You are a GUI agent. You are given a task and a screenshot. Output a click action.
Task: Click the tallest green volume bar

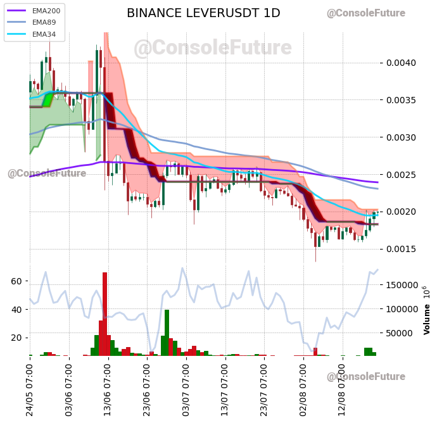pos(167,332)
